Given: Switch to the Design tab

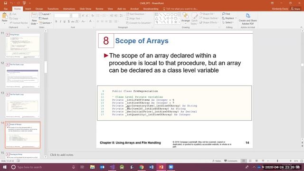Looking at the screenshot, I should [x=39, y=9].
